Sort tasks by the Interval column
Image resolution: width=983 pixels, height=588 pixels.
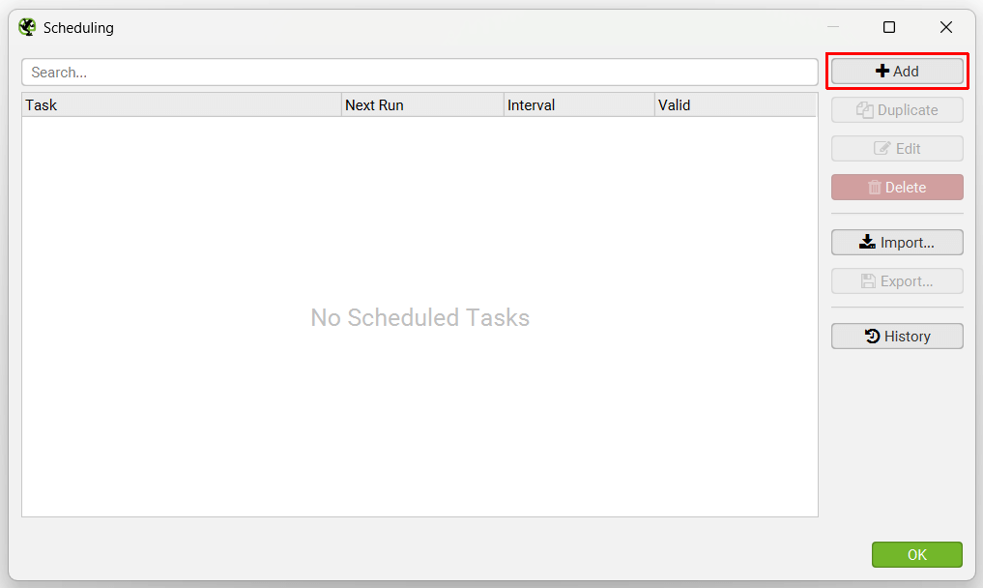(x=578, y=104)
